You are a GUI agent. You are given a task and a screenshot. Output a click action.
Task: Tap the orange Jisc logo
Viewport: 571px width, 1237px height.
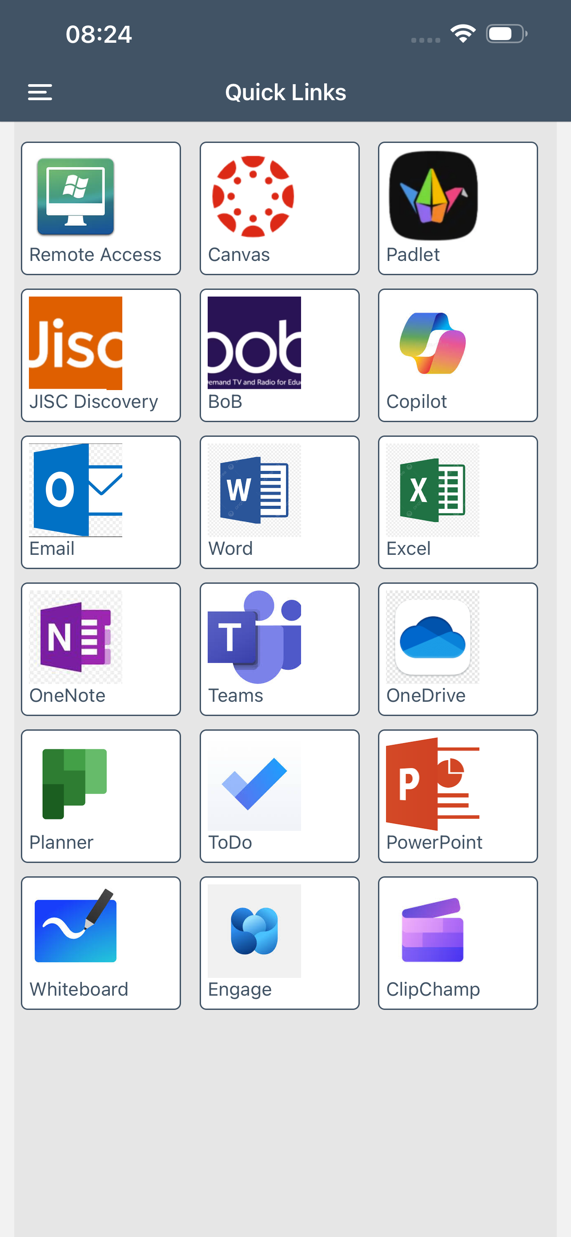tap(76, 343)
